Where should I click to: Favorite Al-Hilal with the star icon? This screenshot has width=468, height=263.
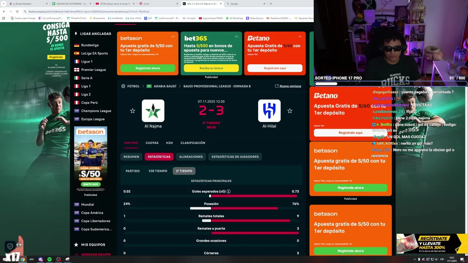point(290,111)
